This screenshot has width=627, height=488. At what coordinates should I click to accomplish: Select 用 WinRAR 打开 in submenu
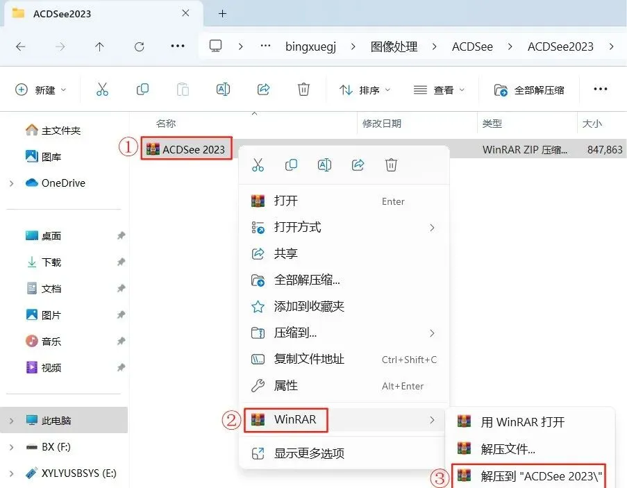[x=530, y=422]
